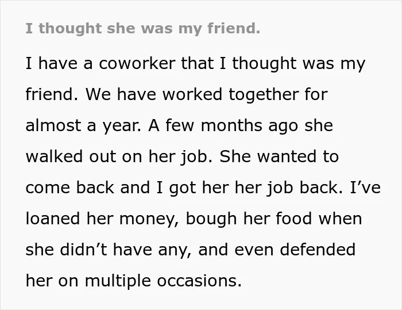Screen dimensions: 402x310
Task: Click the word "come" before "back and"
Action: click(48, 187)
